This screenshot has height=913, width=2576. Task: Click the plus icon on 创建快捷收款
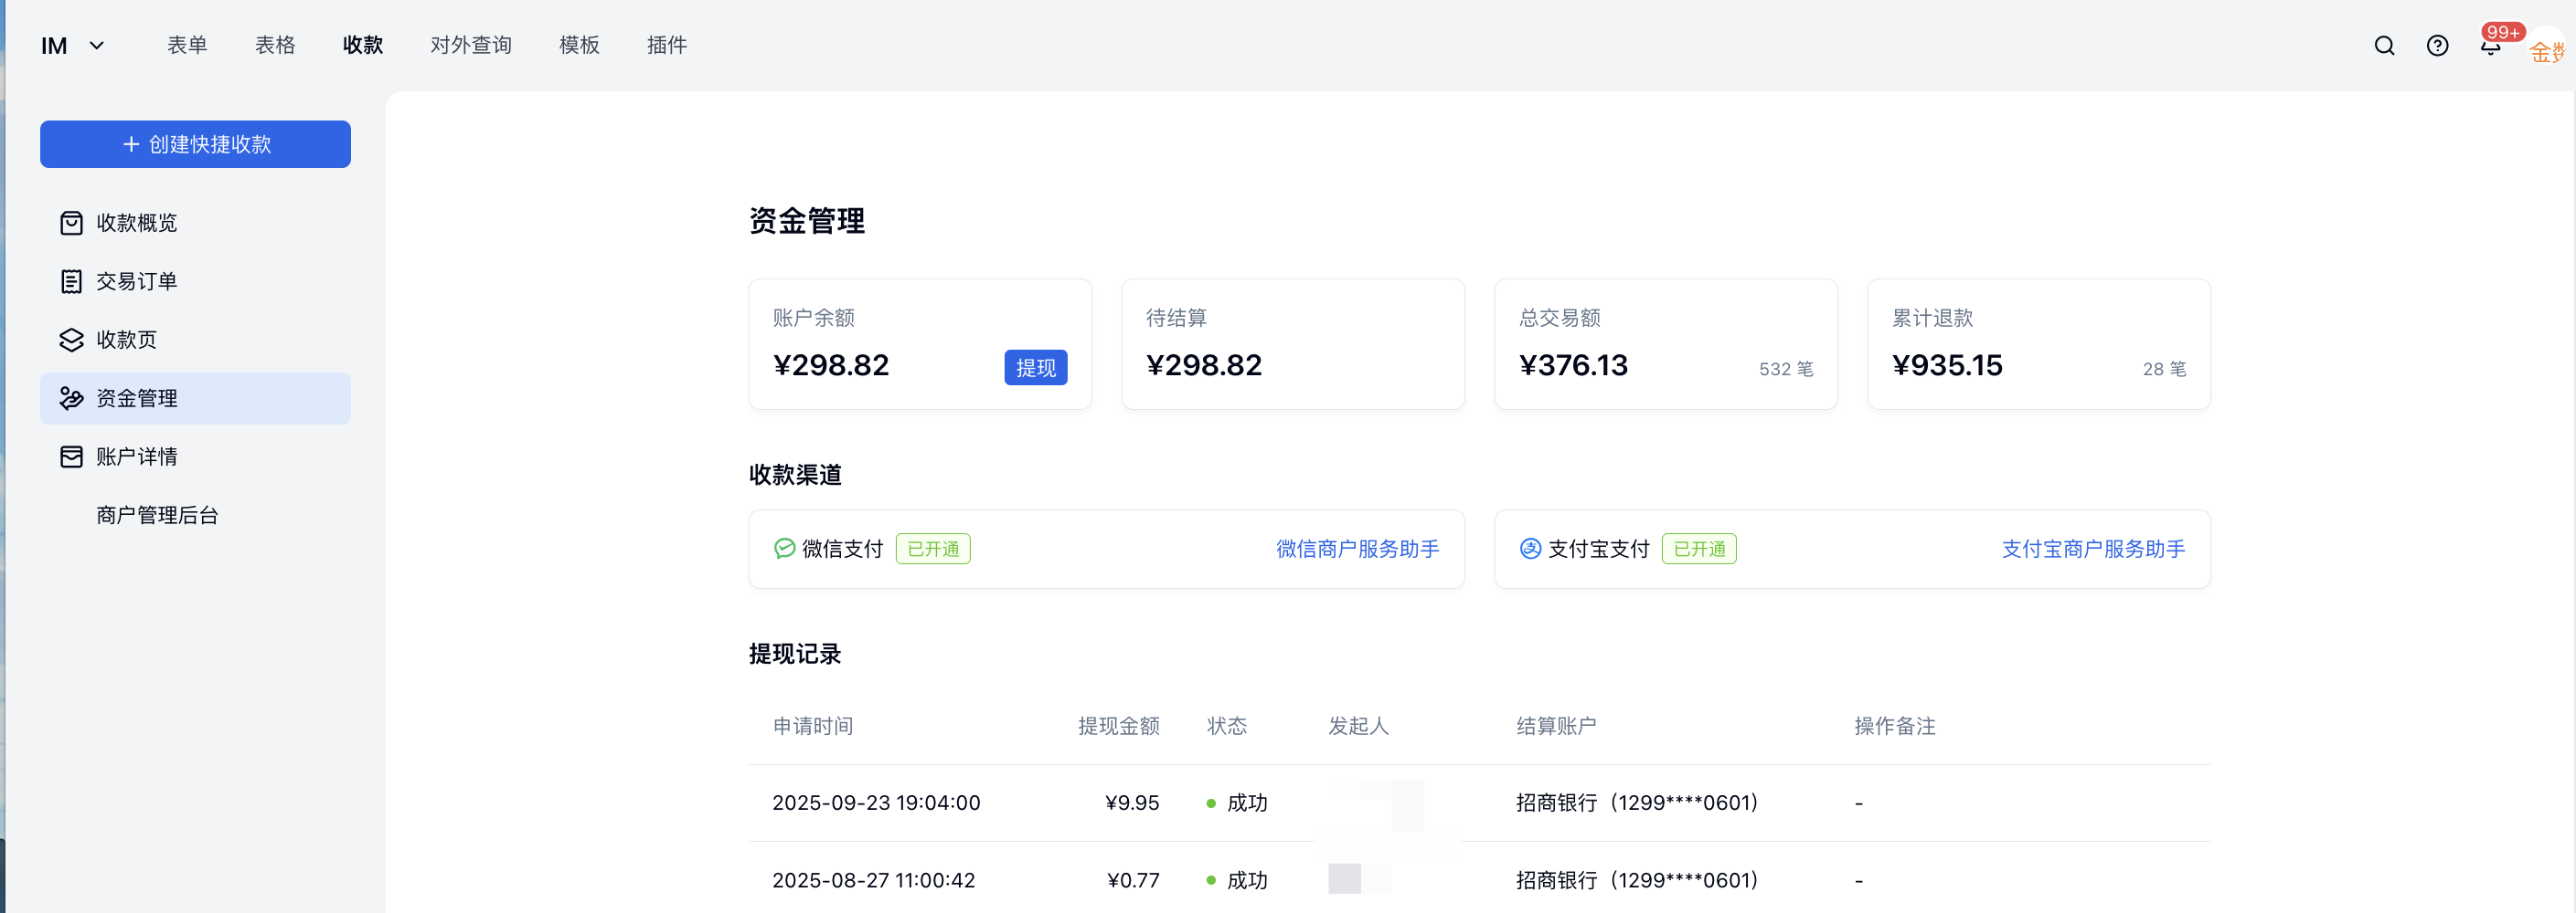click(131, 144)
